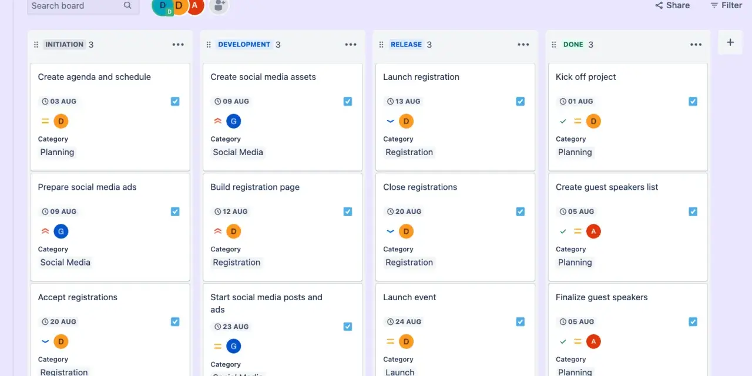Viewport: 752px width, 376px height.
Task: Click assignee A avatar on Finalize guest speakers
Action: (593, 341)
